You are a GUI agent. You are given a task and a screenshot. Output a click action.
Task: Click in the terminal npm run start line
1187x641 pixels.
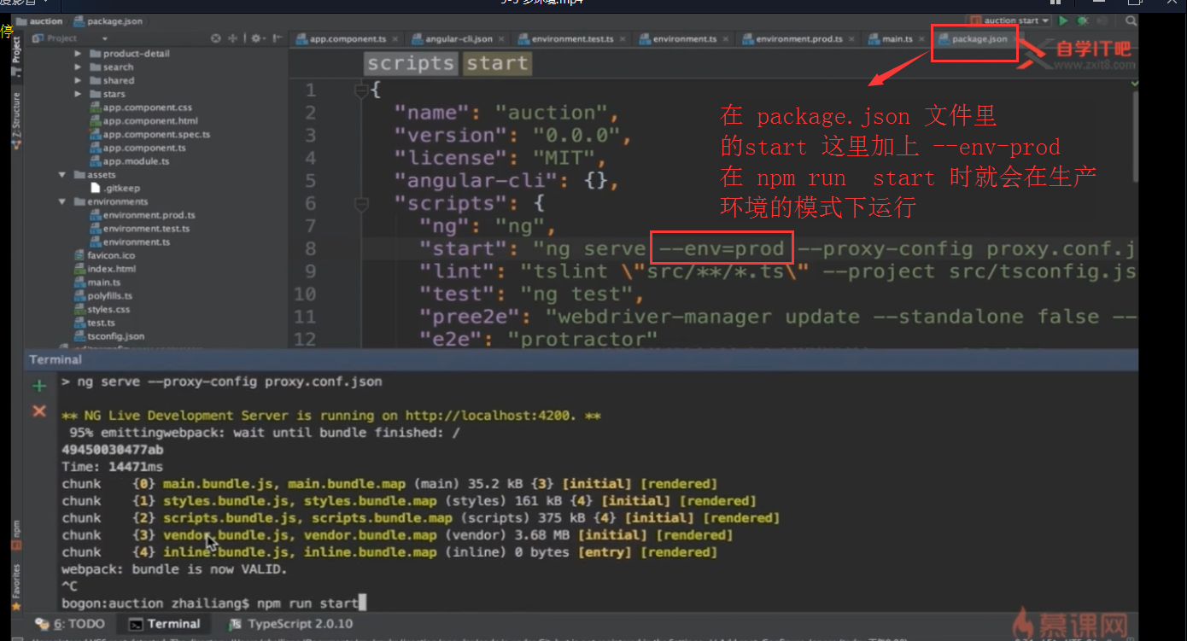(213, 603)
